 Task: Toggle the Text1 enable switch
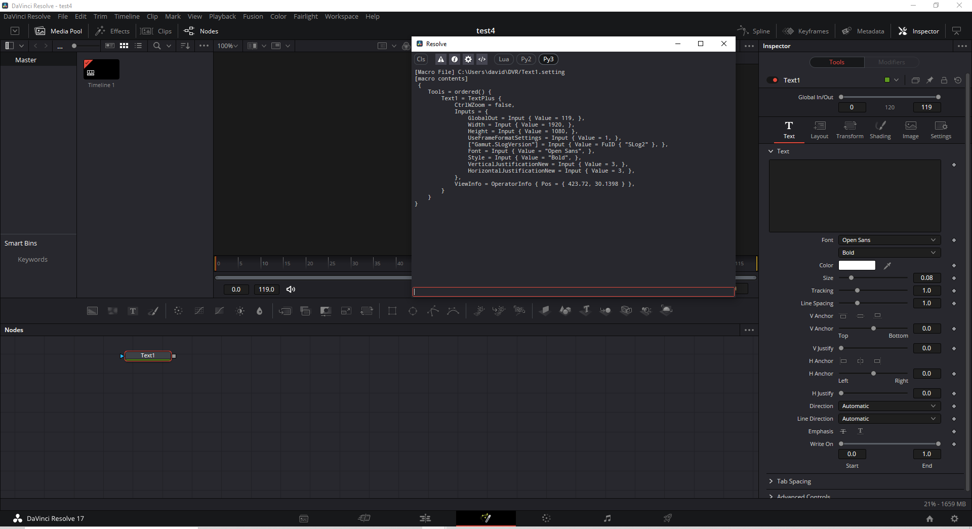point(773,80)
